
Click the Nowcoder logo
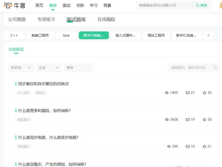tap(14, 5)
